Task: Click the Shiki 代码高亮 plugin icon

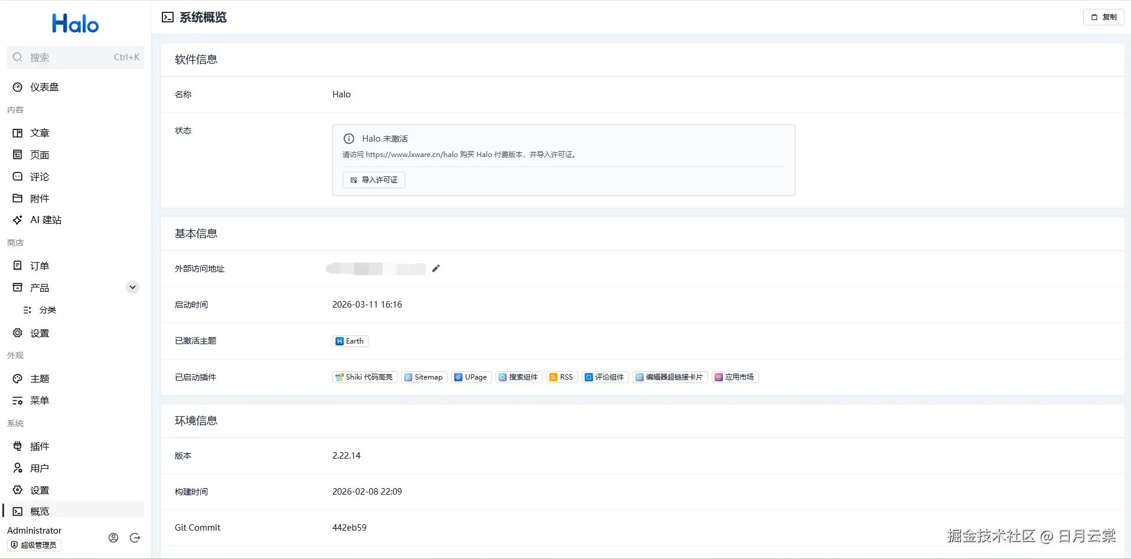Action: (x=339, y=377)
